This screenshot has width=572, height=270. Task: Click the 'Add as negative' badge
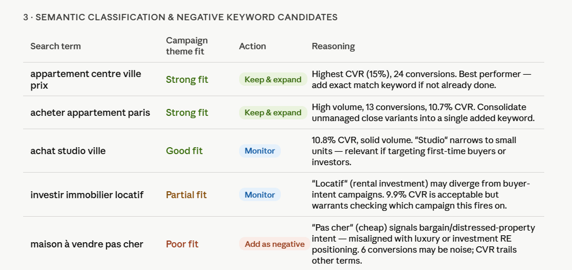[x=274, y=244]
